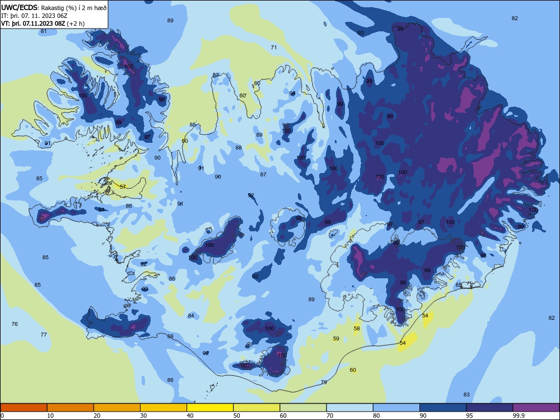The width and height of the screenshot is (560, 420).
Task: Click the humidity value 81 near the header
Action: pos(44,31)
